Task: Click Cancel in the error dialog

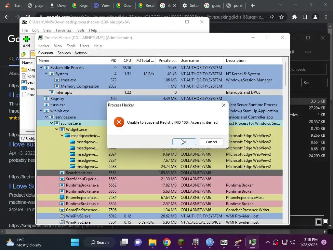Action: point(211,142)
